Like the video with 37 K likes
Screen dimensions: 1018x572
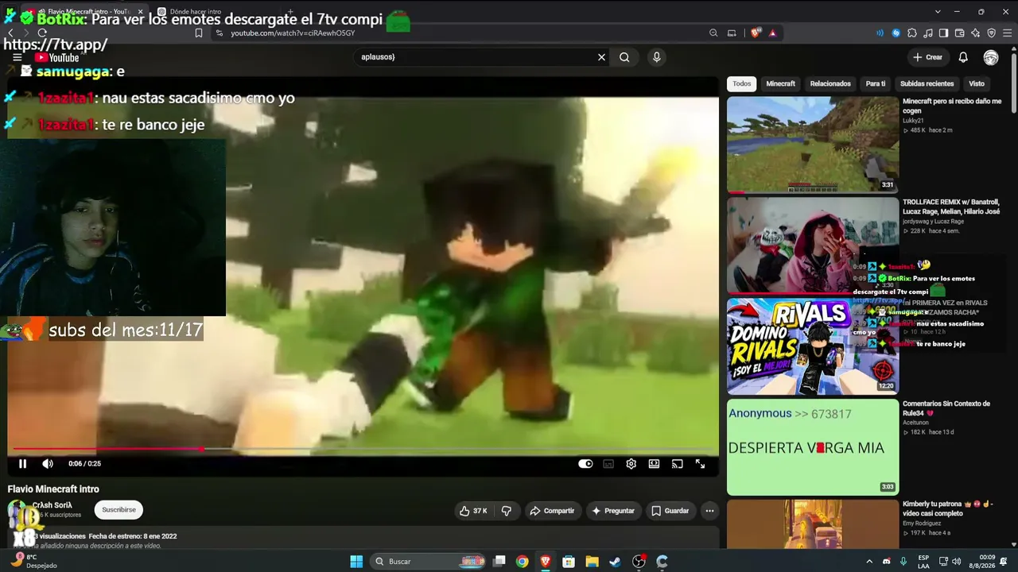[x=473, y=511]
